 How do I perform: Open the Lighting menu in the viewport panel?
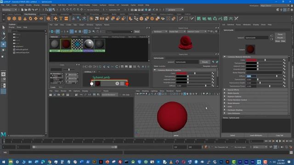pyautogui.click(x=154, y=91)
